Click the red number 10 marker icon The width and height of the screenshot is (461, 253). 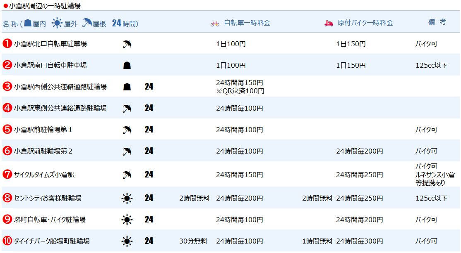click(x=7, y=241)
